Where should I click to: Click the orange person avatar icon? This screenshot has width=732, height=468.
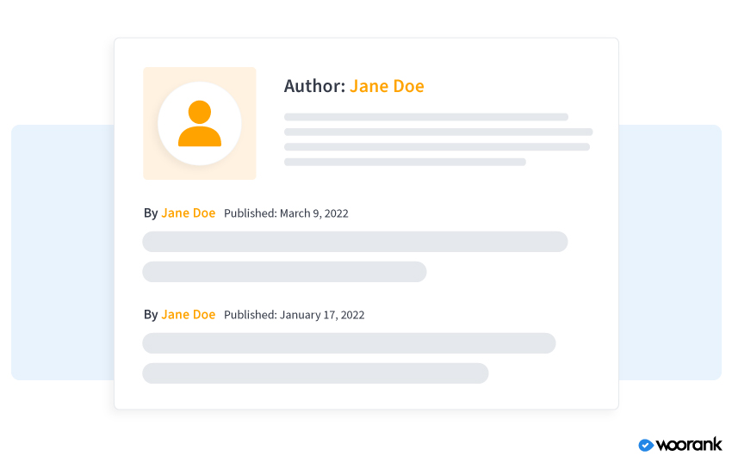pyautogui.click(x=200, y=124)
